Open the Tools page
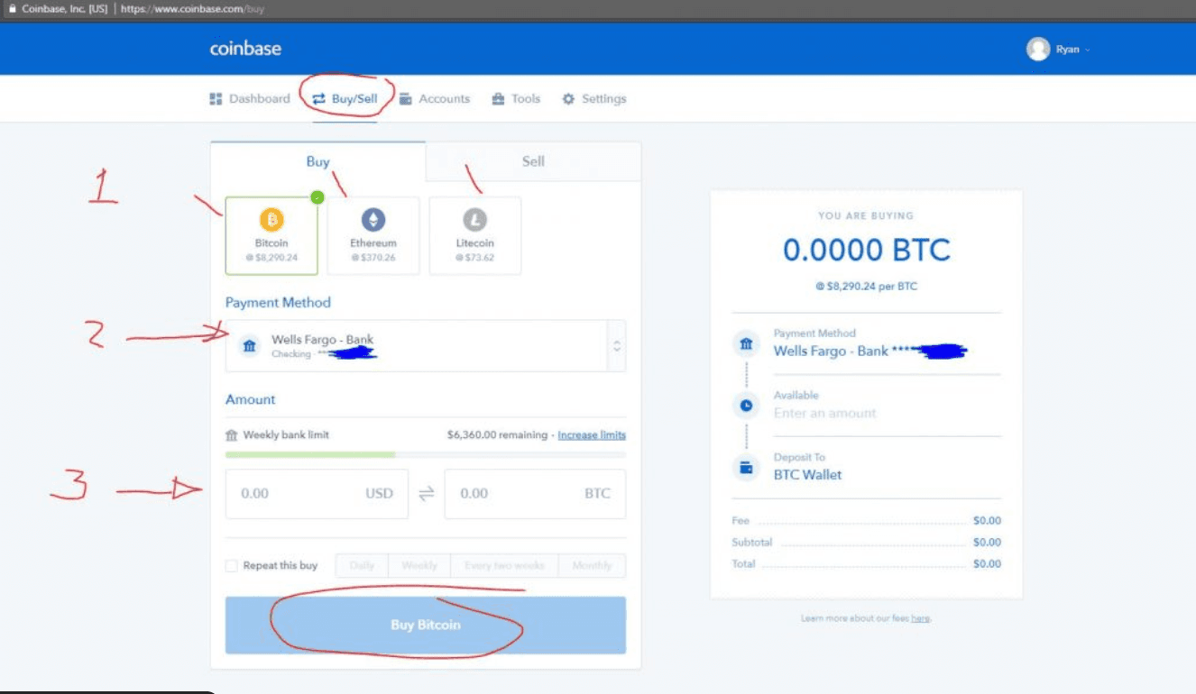Image resolution: width=1196 pixels, height=694 pixels. (x=516, y=99)
